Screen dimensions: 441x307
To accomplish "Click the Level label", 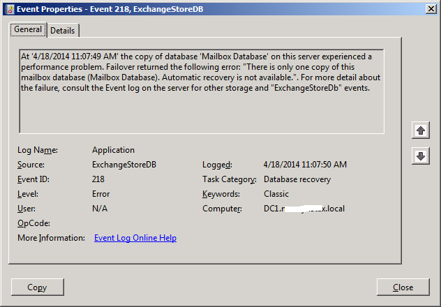I will point(28,194).
